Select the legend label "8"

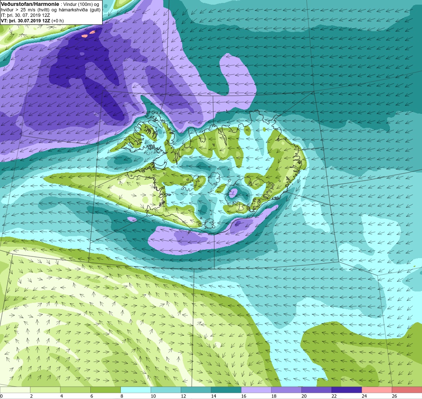122,396
